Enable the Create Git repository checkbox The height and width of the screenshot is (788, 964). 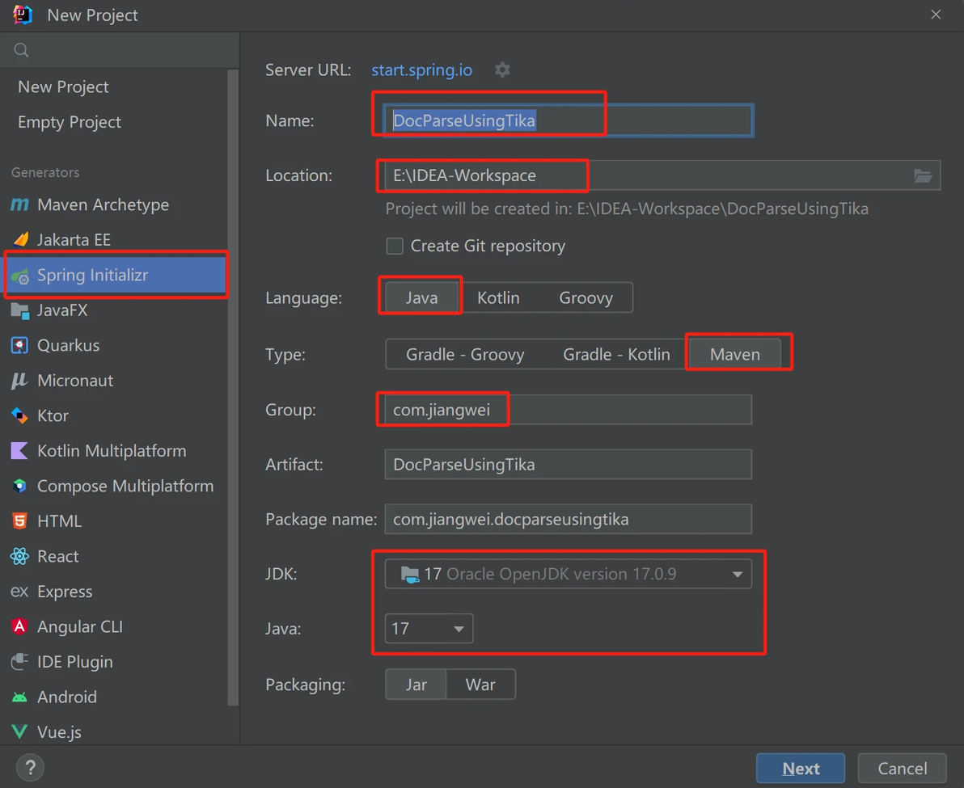pyautogui.click(x=395, y=247)
